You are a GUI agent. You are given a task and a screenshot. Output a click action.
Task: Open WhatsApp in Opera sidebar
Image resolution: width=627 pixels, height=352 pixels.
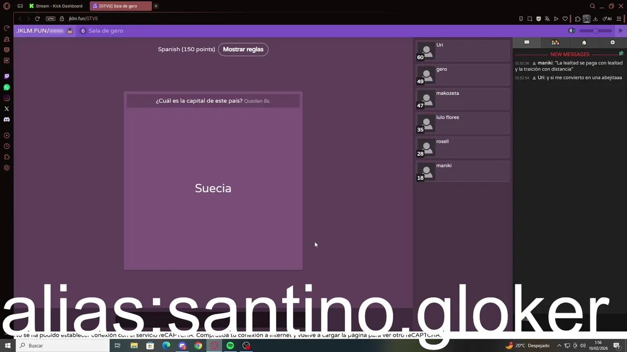[x=6, y=87]
